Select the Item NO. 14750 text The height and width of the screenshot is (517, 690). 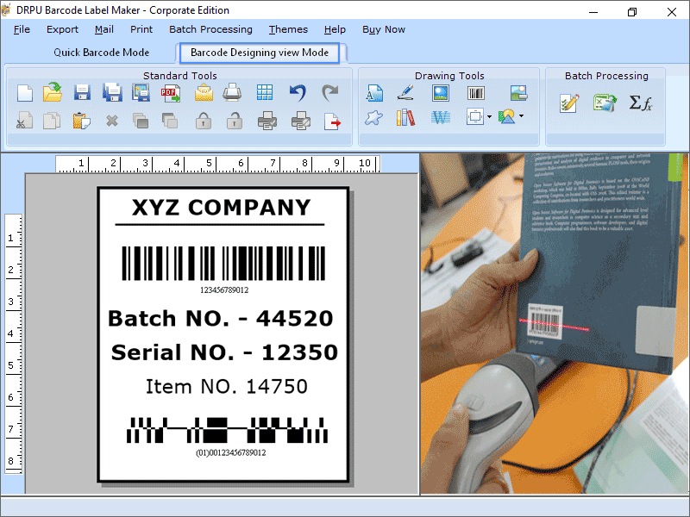tap(227, 386)
